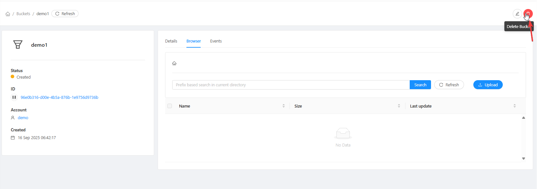Toggle the select-all checkbox in table header
The image size is (537, 189).
point(170,106)
